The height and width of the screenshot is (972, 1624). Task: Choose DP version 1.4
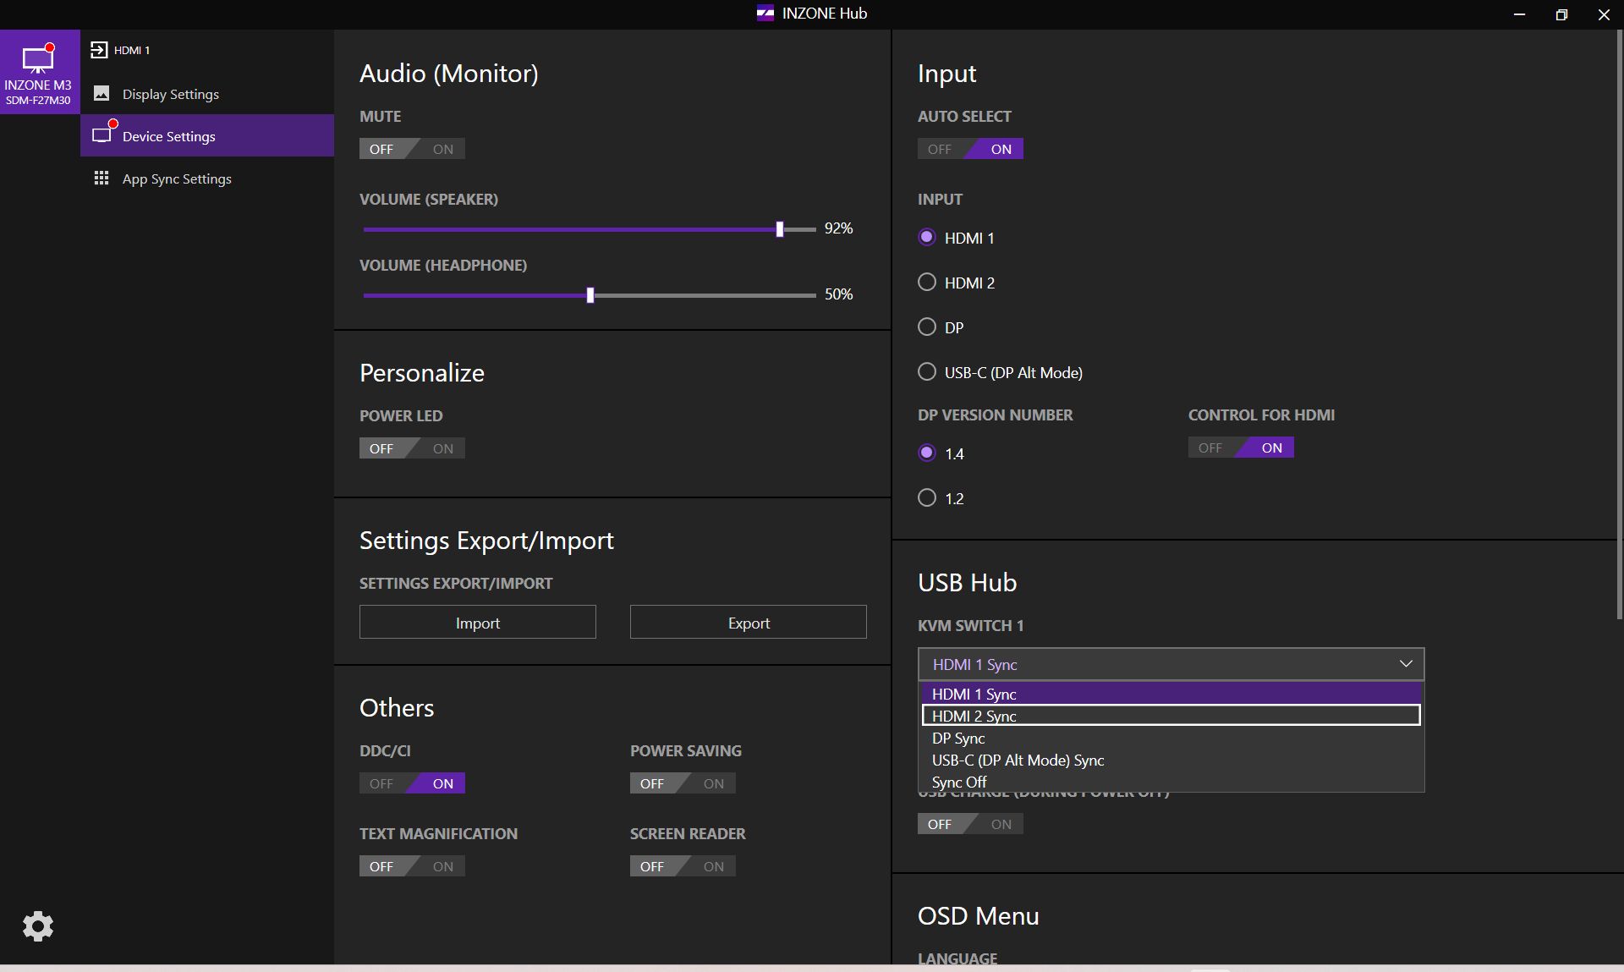[x=927, y=453]
